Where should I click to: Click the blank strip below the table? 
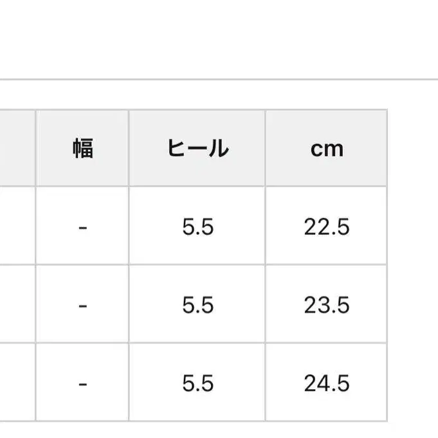pos(219,430)
